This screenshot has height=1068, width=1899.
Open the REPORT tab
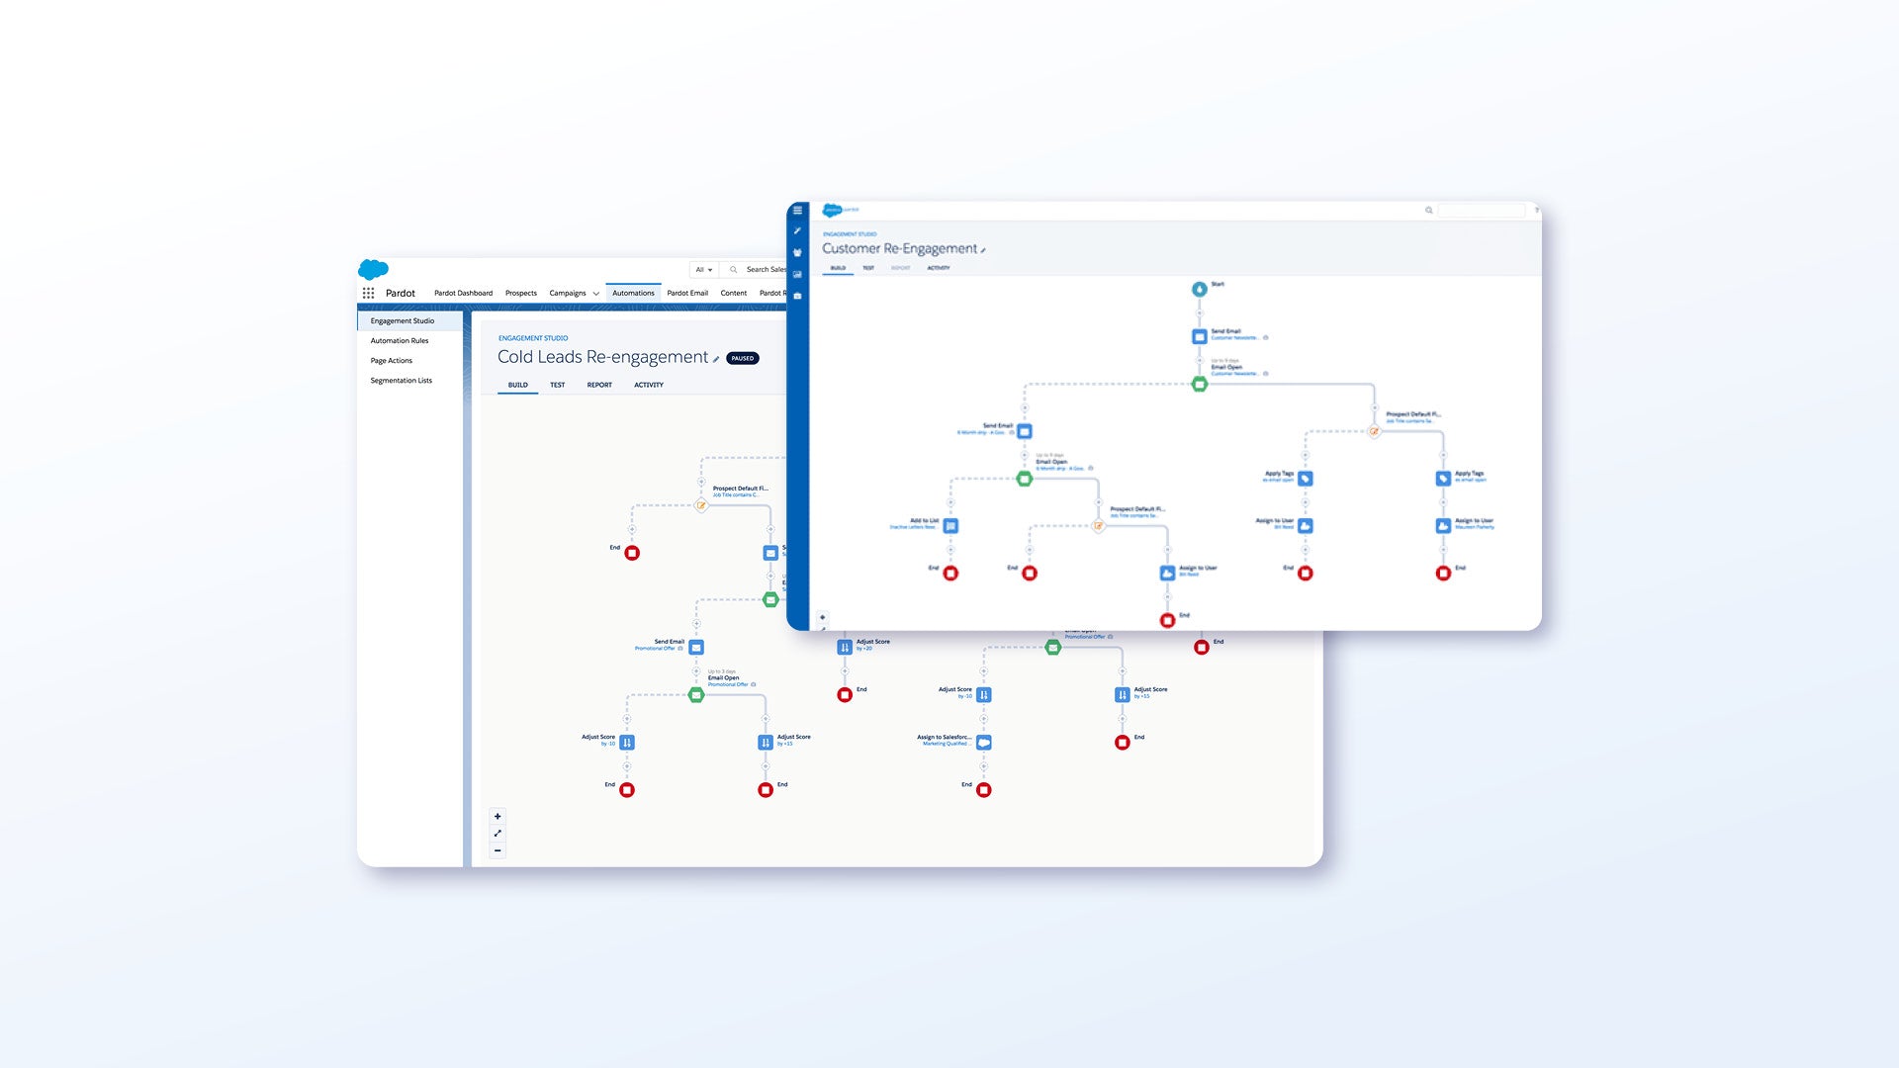click(599, 385)
